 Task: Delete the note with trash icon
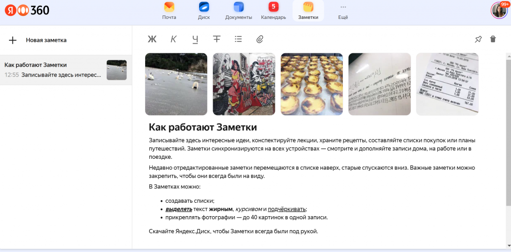coord(493,39)
